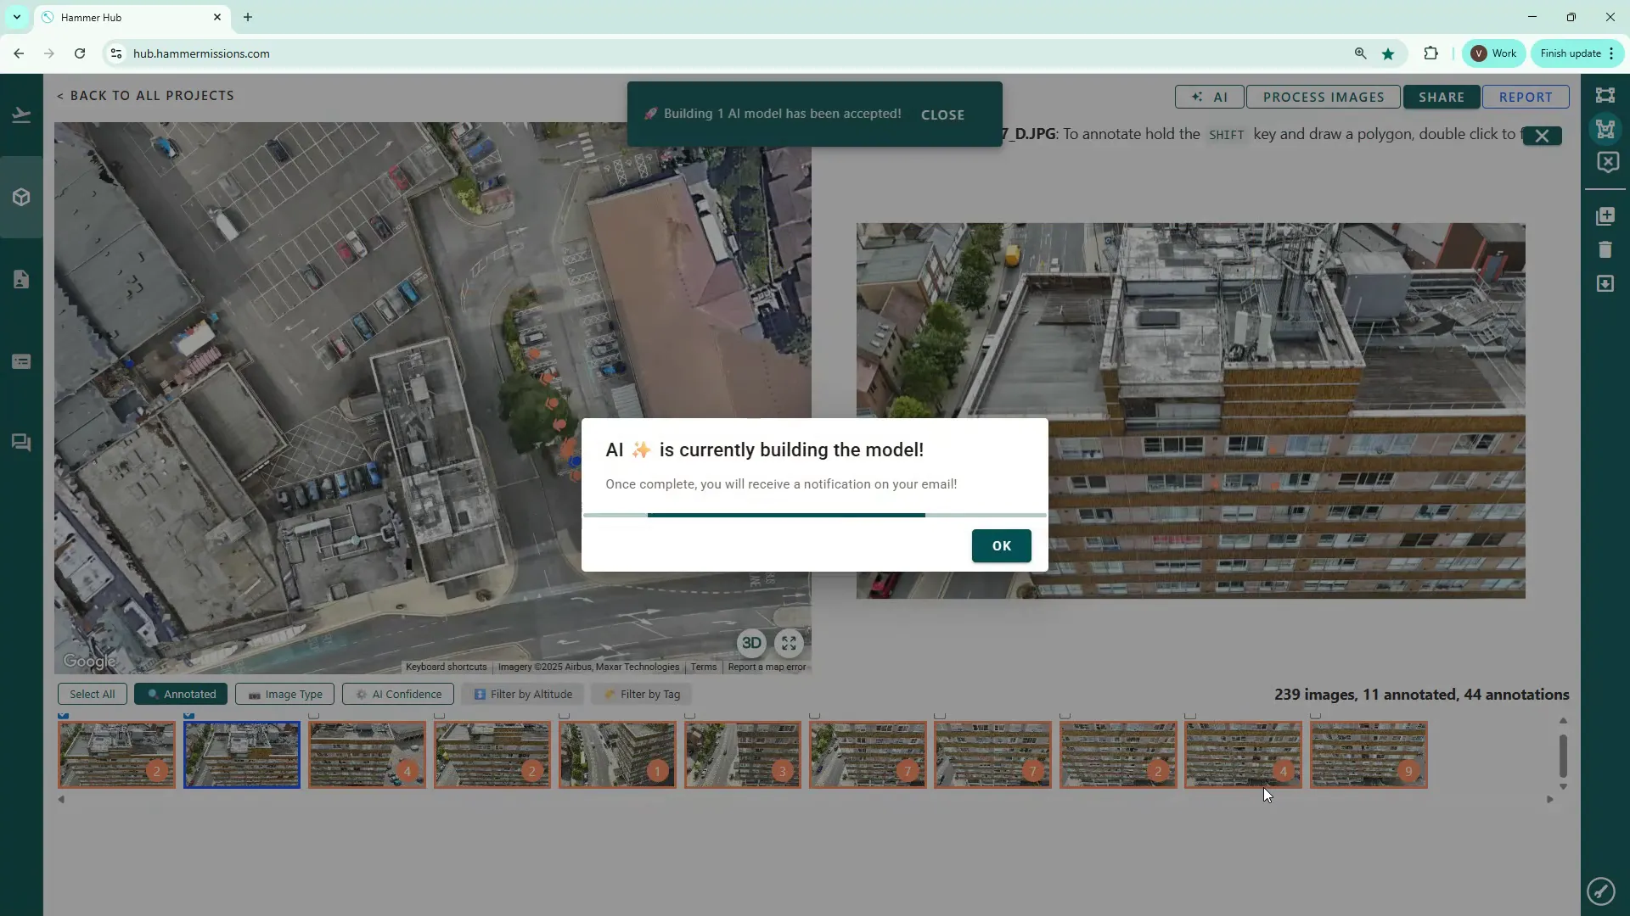This screenshot has width=1630, height=916.
Task: Expand map to fullscreen
Action: (789, 643)
